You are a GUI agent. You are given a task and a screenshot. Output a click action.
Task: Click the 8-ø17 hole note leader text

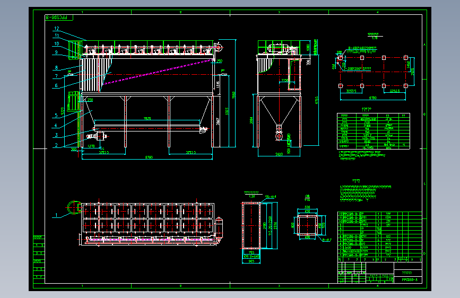[327, 240]
